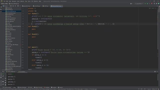Toggle scroll to end in Run console

click(x=5, y=80)
